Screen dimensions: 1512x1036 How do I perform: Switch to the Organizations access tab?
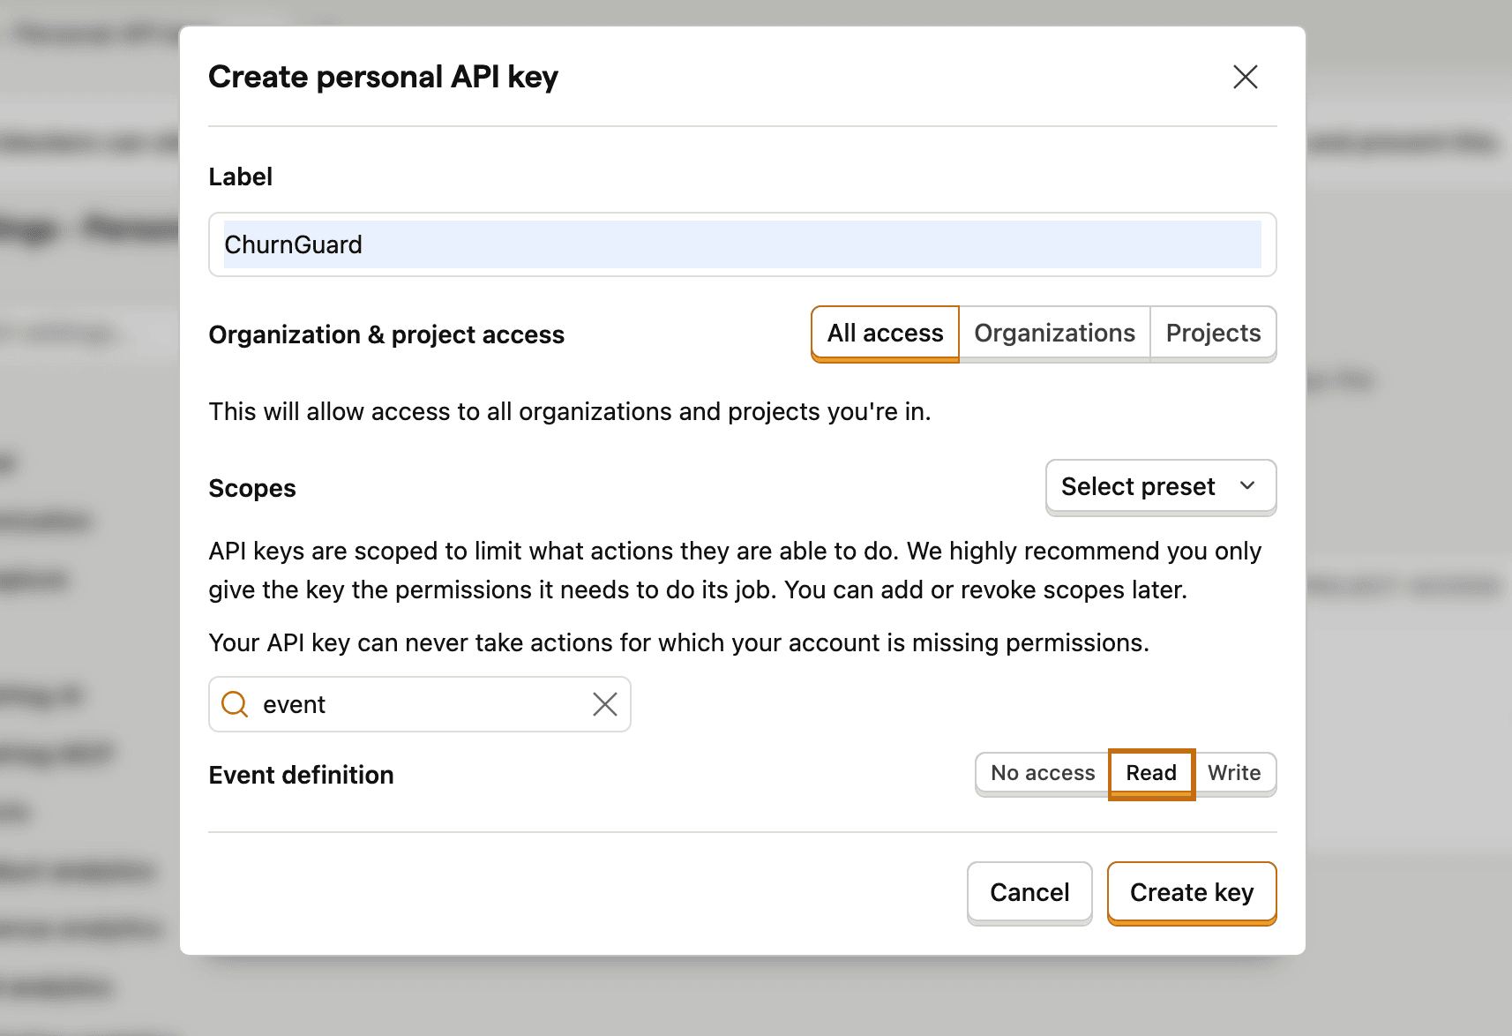(x=1054, y=334)
